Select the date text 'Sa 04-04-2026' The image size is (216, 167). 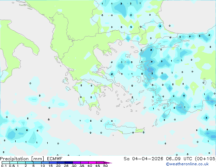[x=143, y=159]
